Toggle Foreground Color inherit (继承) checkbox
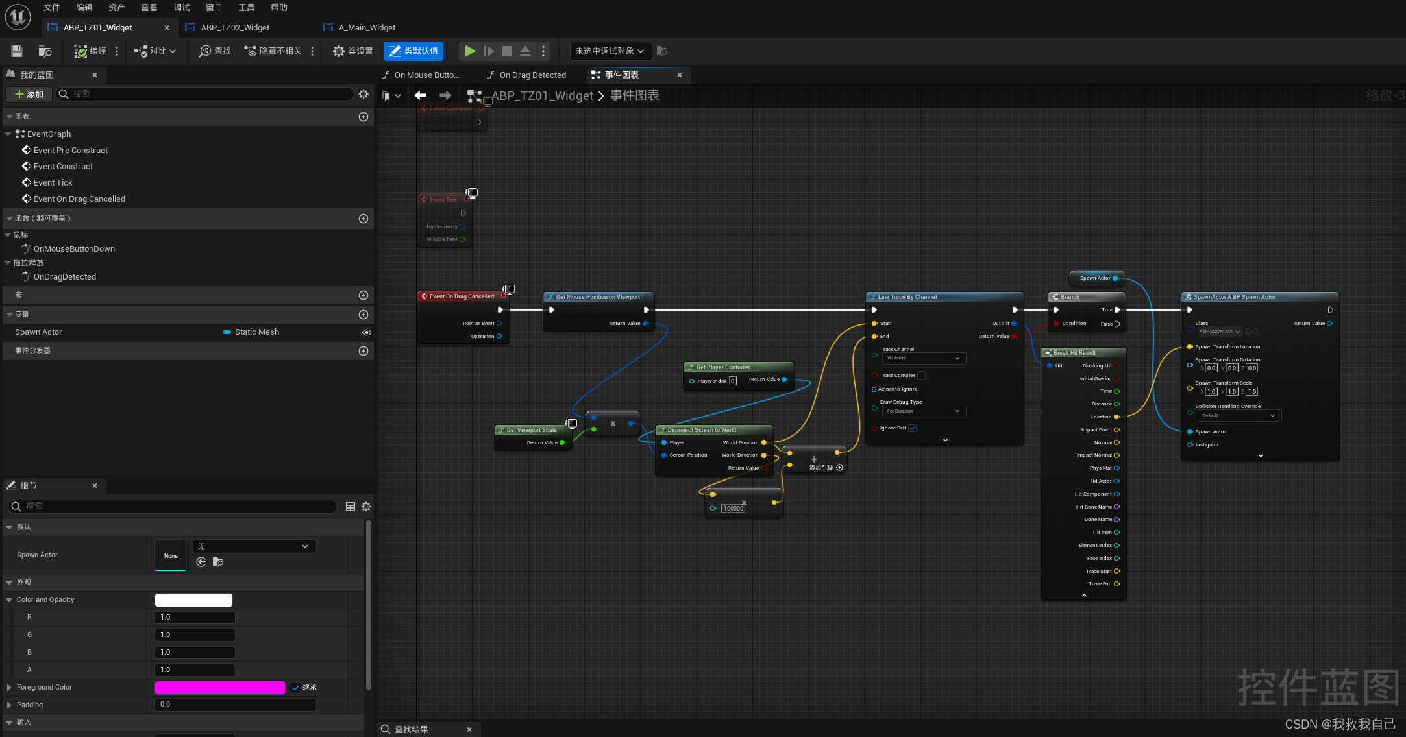Image resolution: width=1406 pixels, height=737 pixels. pyautogui.click(x=296, y=688)
